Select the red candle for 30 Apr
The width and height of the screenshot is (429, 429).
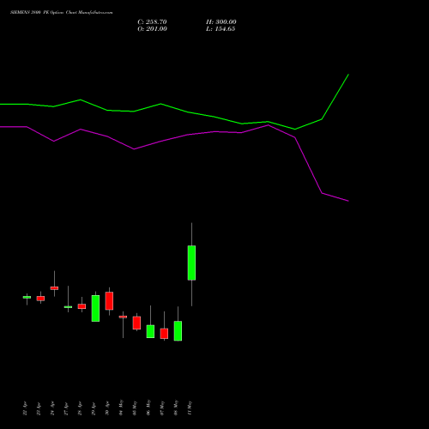point(109,301)
